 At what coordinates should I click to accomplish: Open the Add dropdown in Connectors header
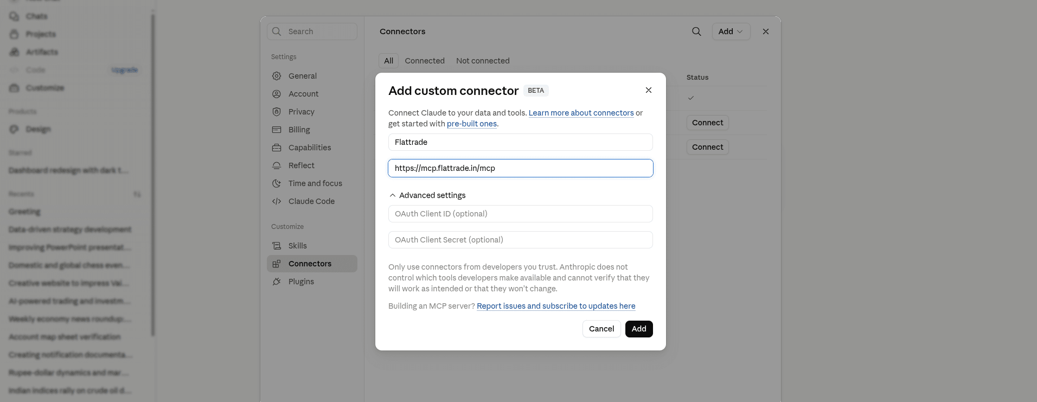(x=731, y=31)
